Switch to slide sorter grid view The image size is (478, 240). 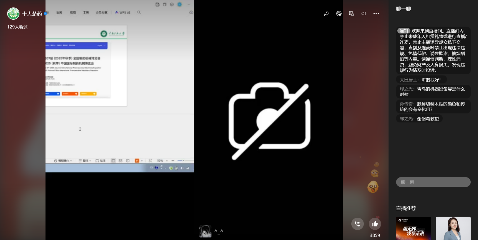(120, 161)
